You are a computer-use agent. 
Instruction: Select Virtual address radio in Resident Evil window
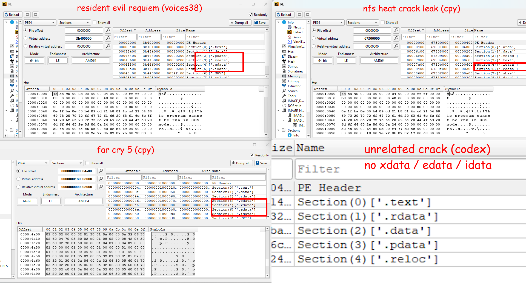(25, 39)
